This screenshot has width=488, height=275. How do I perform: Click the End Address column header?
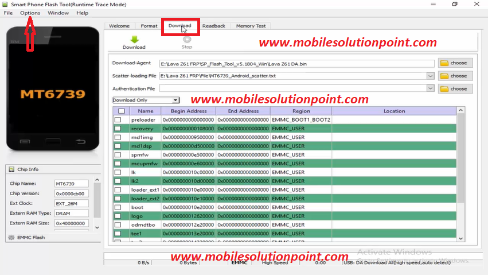(243, 111)
